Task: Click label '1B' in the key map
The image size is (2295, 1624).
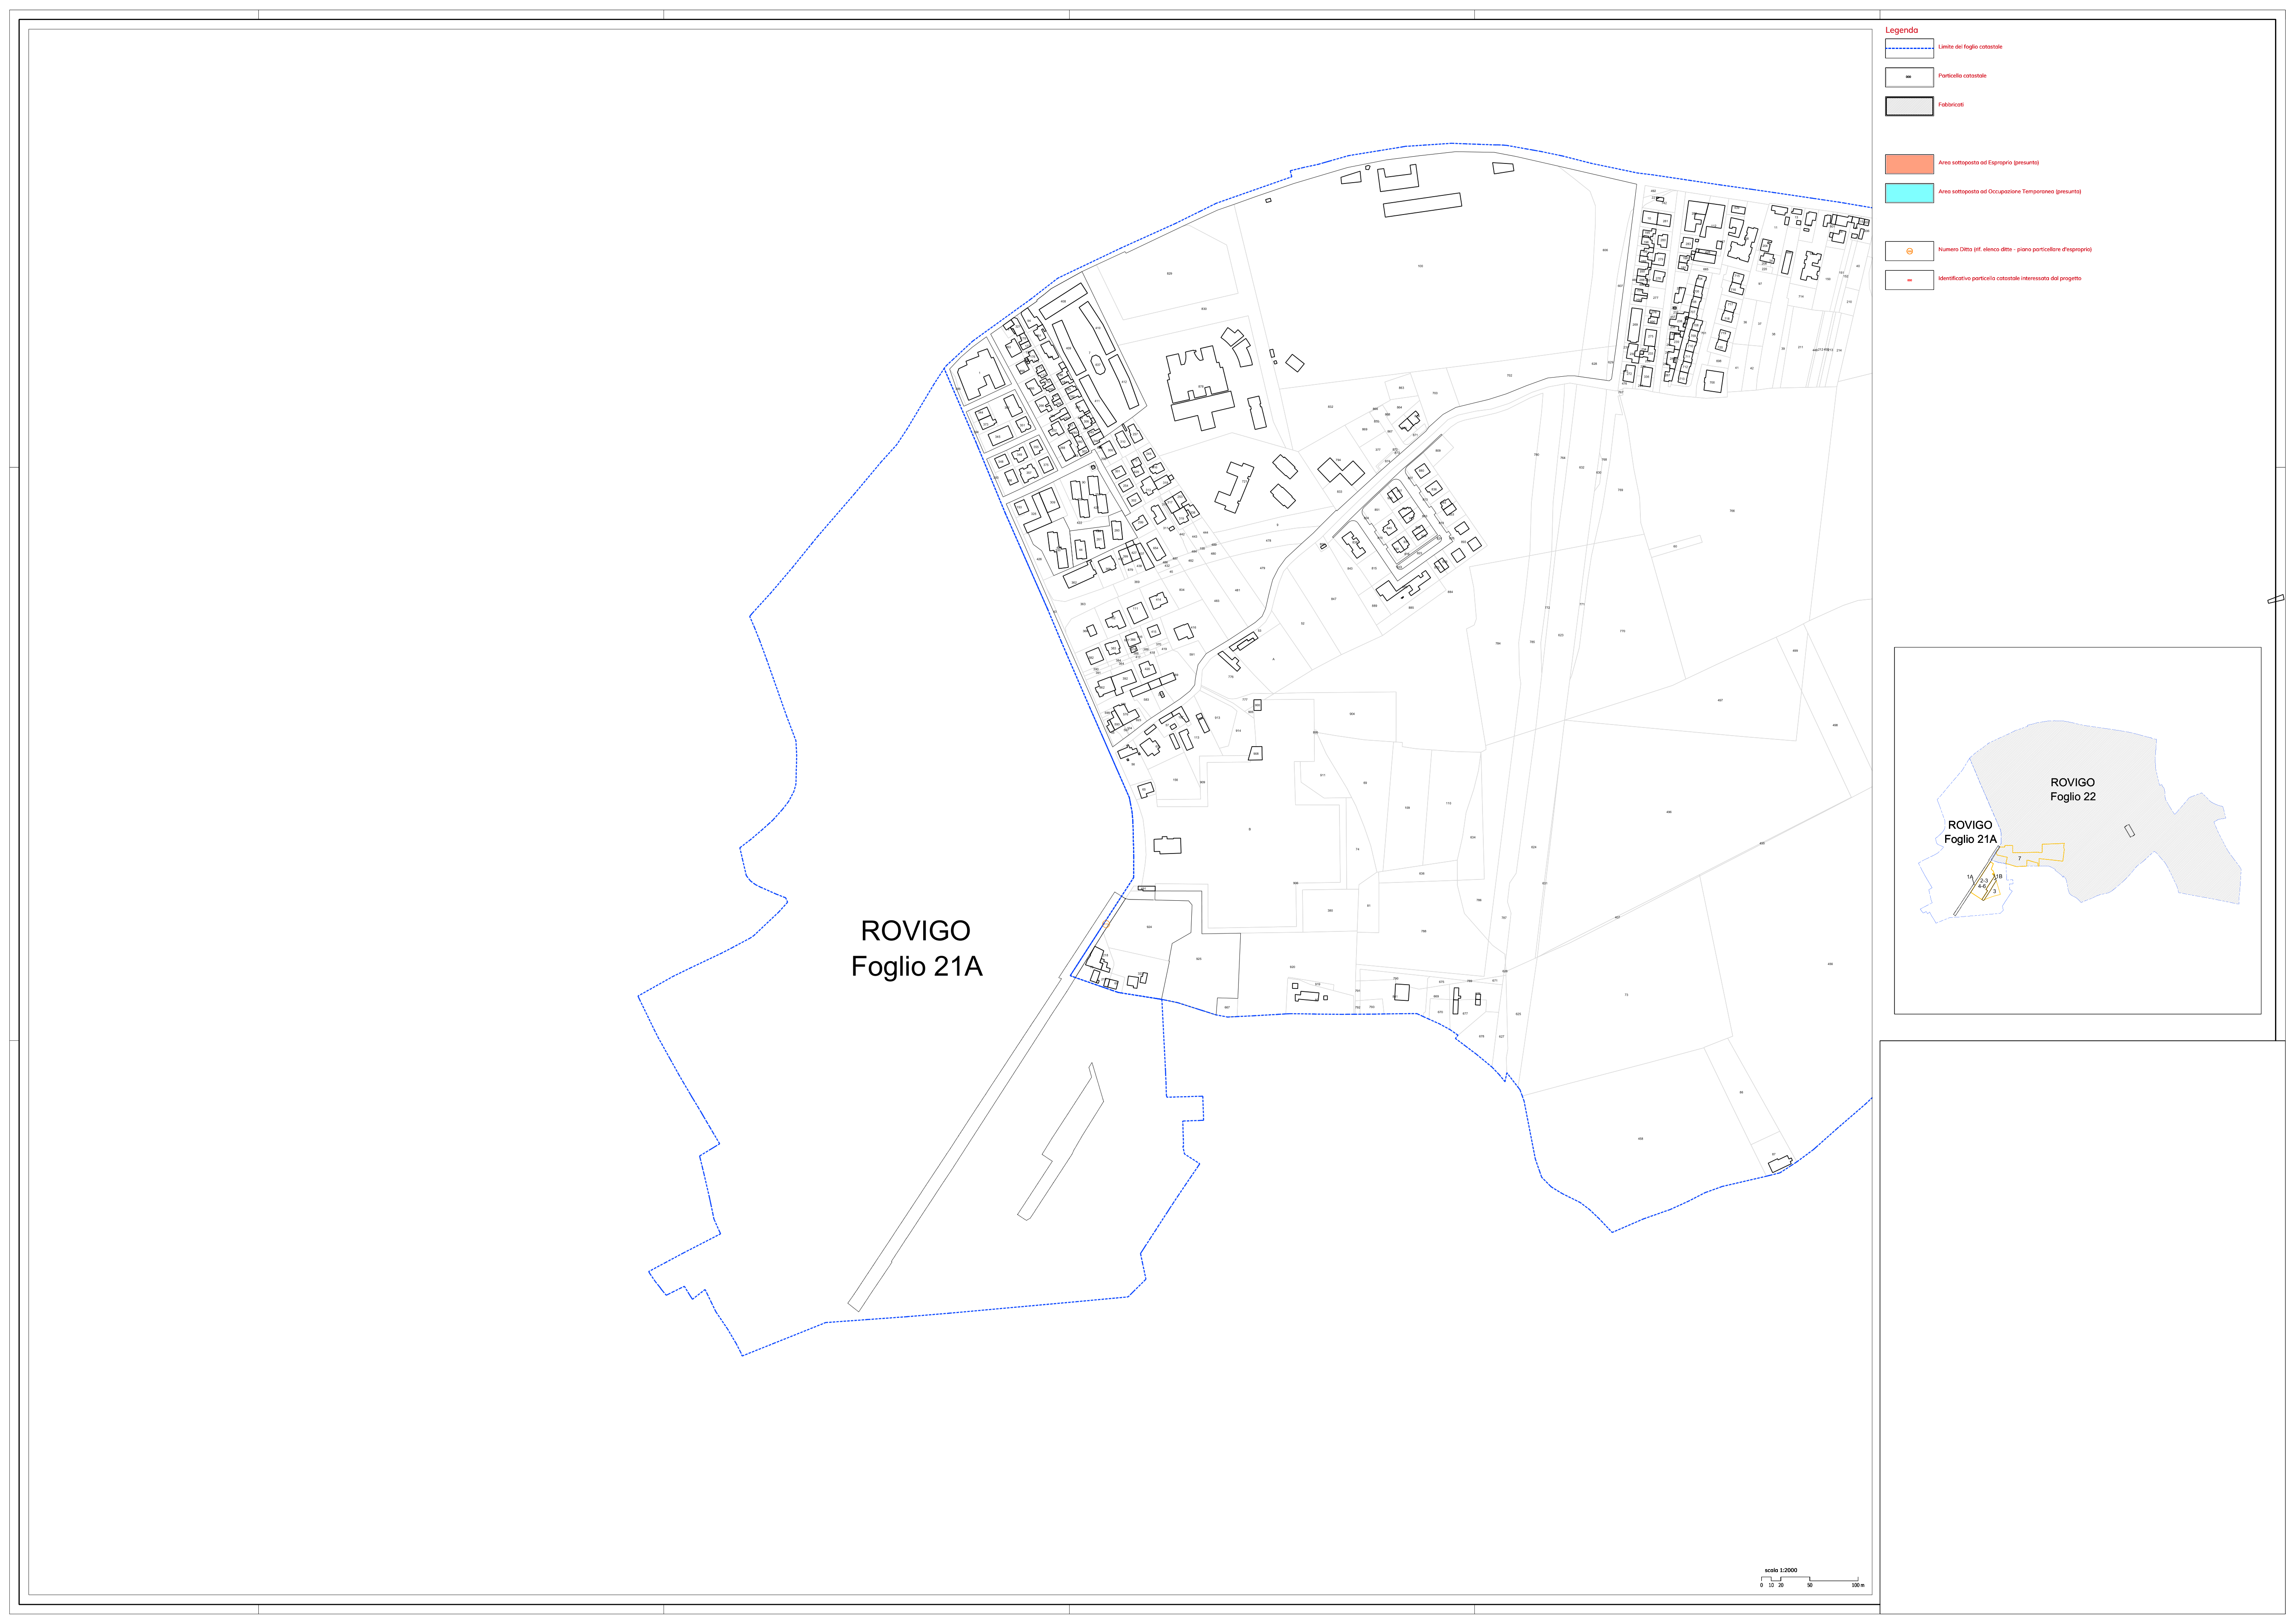Action: 1999,876
